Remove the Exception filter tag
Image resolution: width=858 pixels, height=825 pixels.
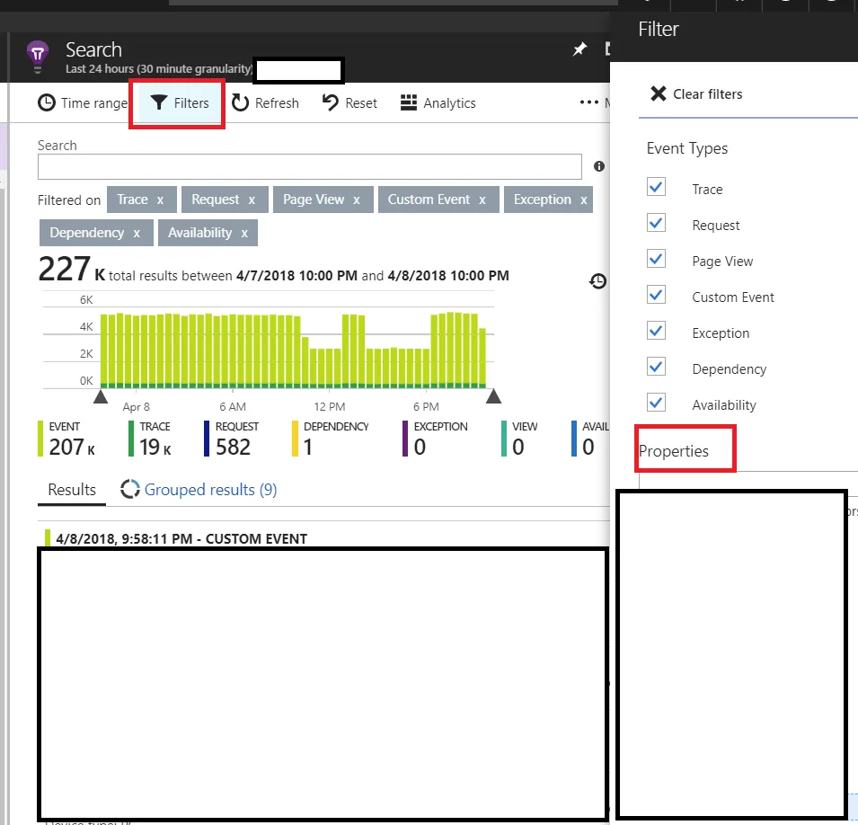point(584,200)
